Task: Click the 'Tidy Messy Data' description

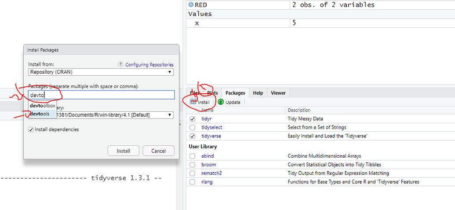Action: click(305, 119)
